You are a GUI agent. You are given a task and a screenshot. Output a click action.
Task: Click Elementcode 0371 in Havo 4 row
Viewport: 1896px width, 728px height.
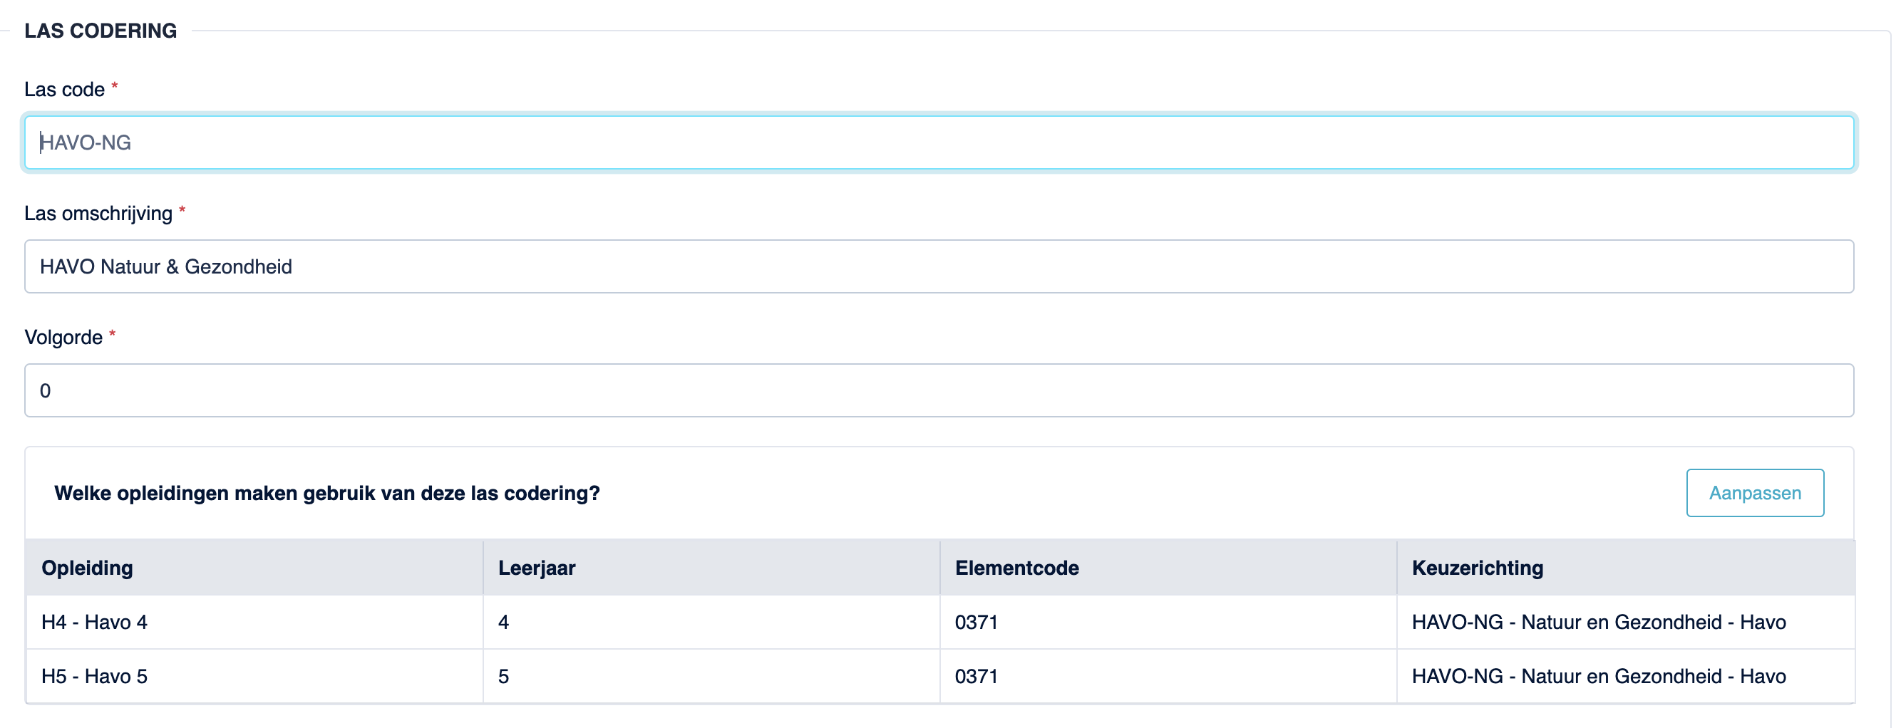point(1168,622)
